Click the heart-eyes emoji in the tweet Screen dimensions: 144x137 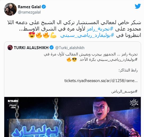(x=32, y=35)
